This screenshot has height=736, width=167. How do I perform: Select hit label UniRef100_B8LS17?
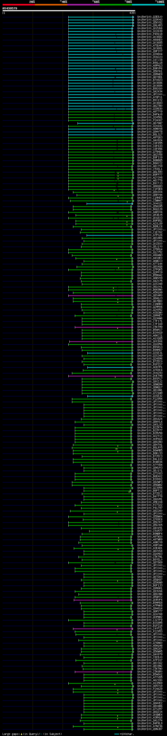tap(150, 134)
